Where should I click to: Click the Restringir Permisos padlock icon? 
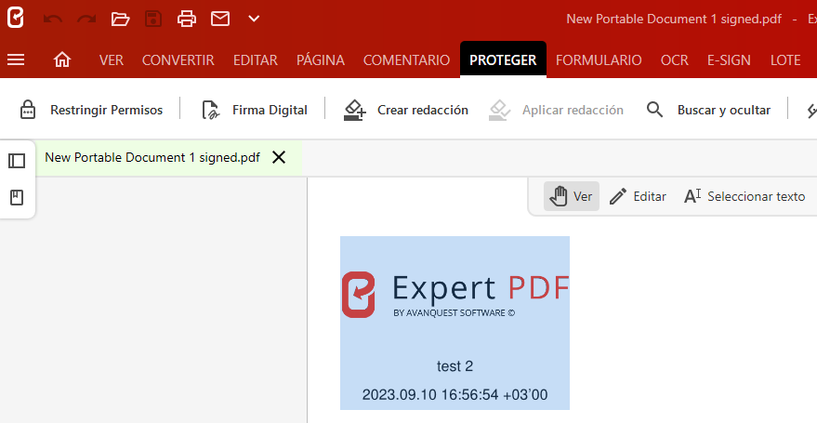pos(28,110)
